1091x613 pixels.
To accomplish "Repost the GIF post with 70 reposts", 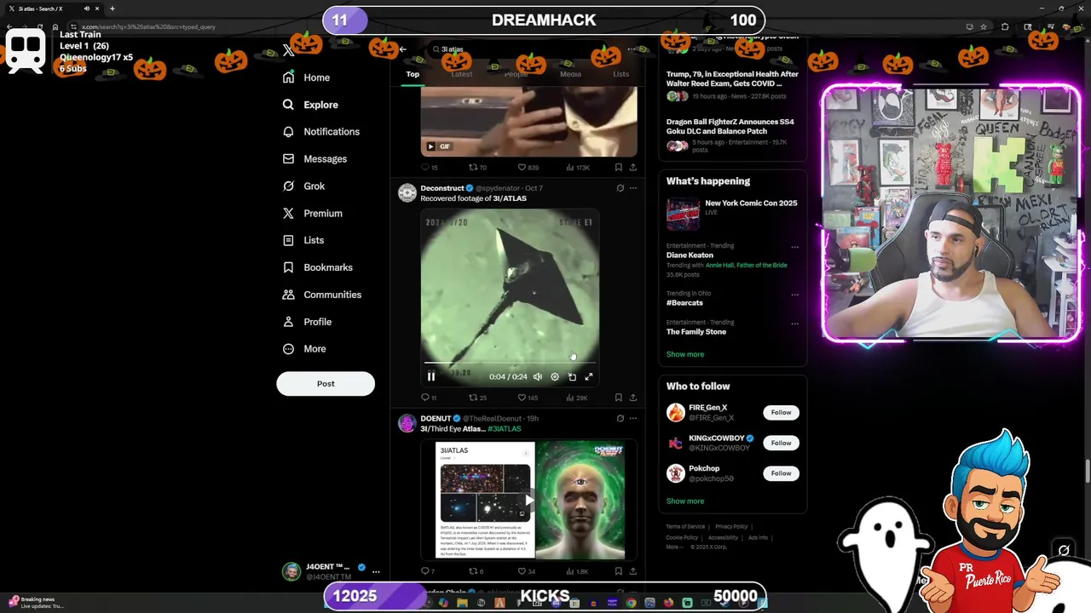I will (478, 168).
